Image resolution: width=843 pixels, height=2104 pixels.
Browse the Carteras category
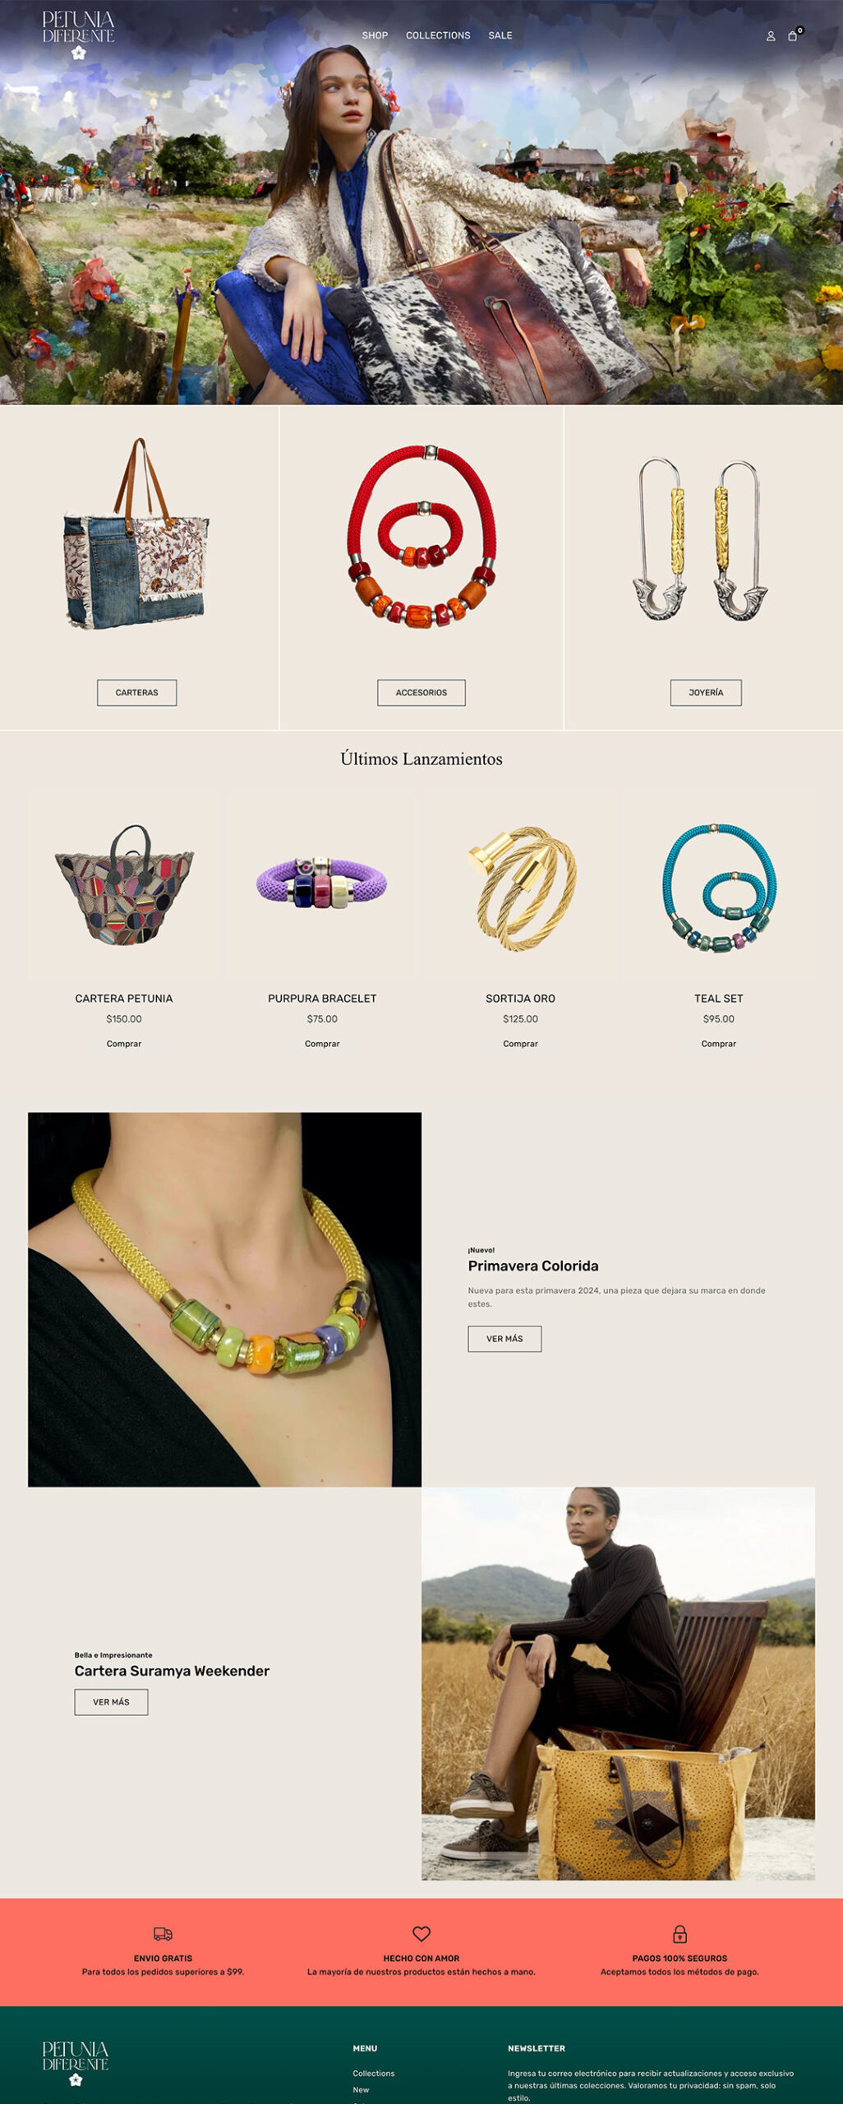tap(137, 693)
